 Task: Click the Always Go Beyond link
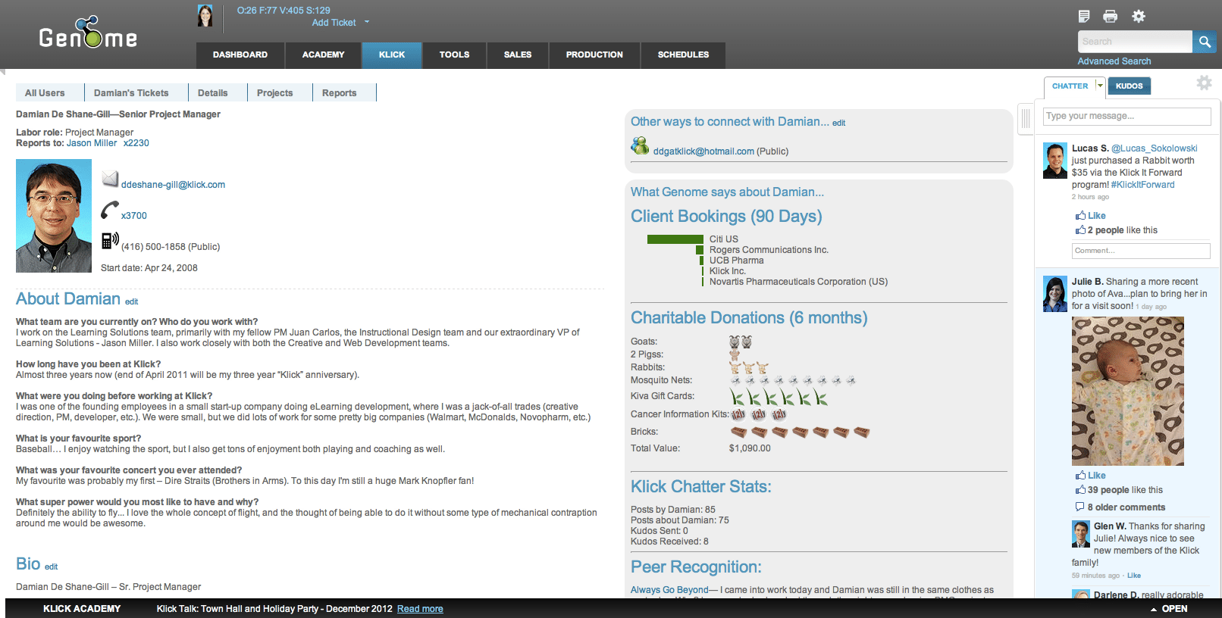pyautogui.click(x=669, y=590)
